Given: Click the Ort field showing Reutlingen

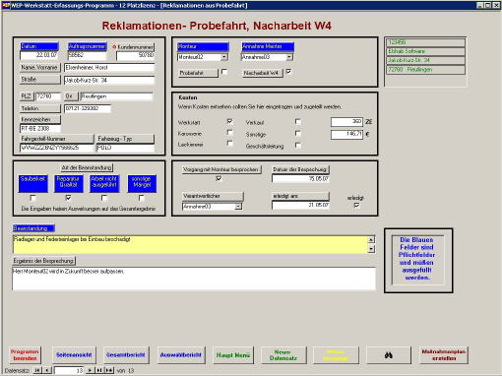Looking at the screenshot, I should [x=116, y=96].
